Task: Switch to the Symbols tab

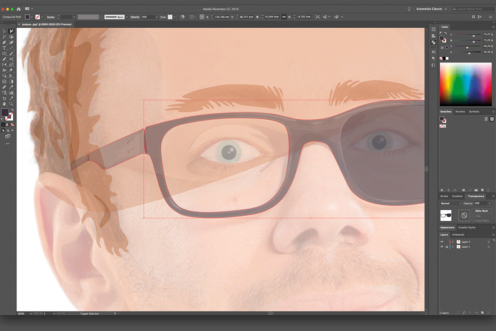Action: (x=474, y=111)
